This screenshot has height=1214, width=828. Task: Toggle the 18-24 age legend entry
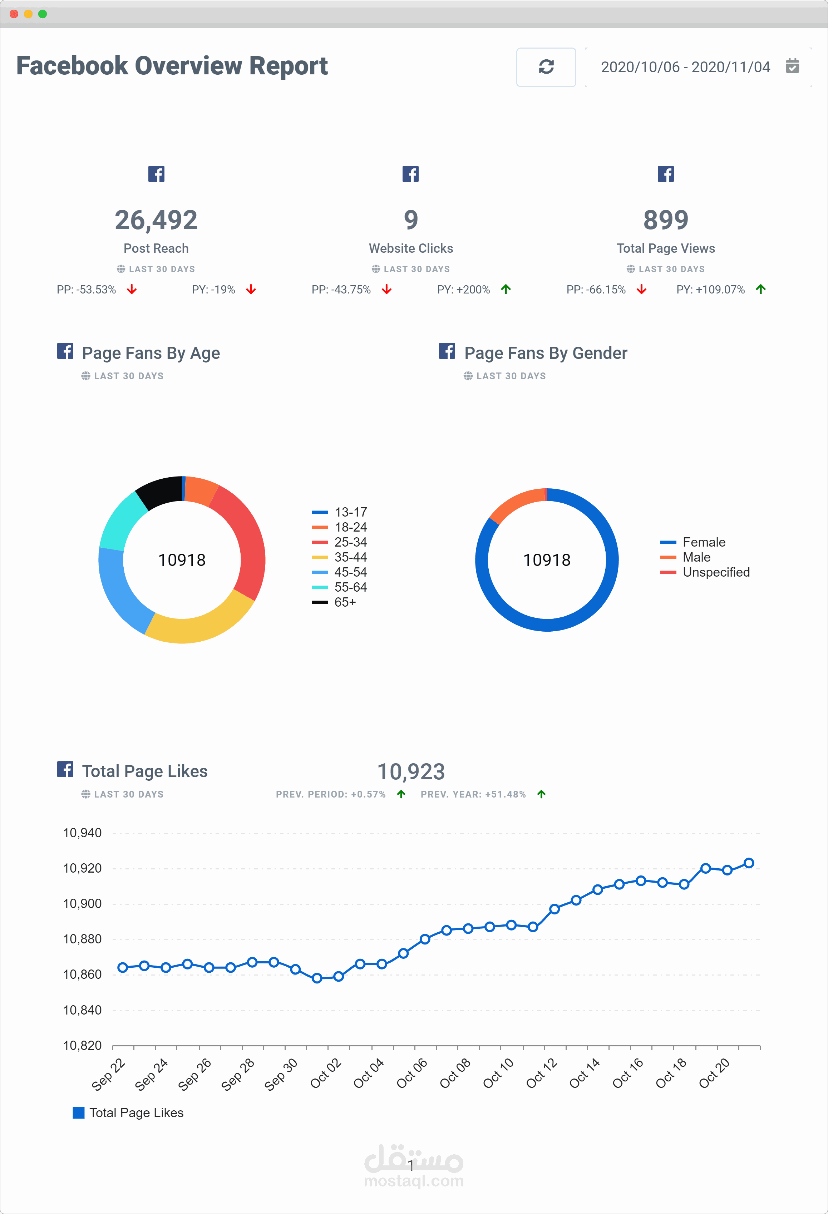340,527
